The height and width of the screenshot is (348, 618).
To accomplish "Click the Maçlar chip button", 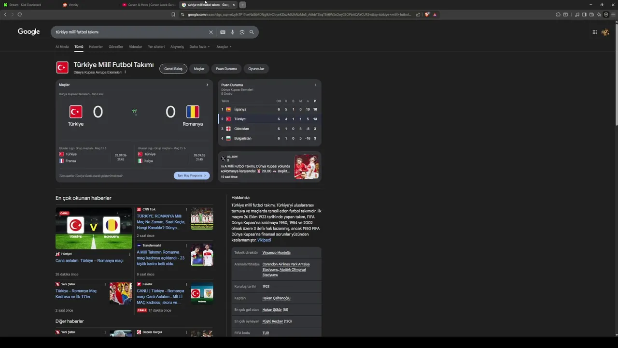I will pyautogui.click(x=199, y=69).
